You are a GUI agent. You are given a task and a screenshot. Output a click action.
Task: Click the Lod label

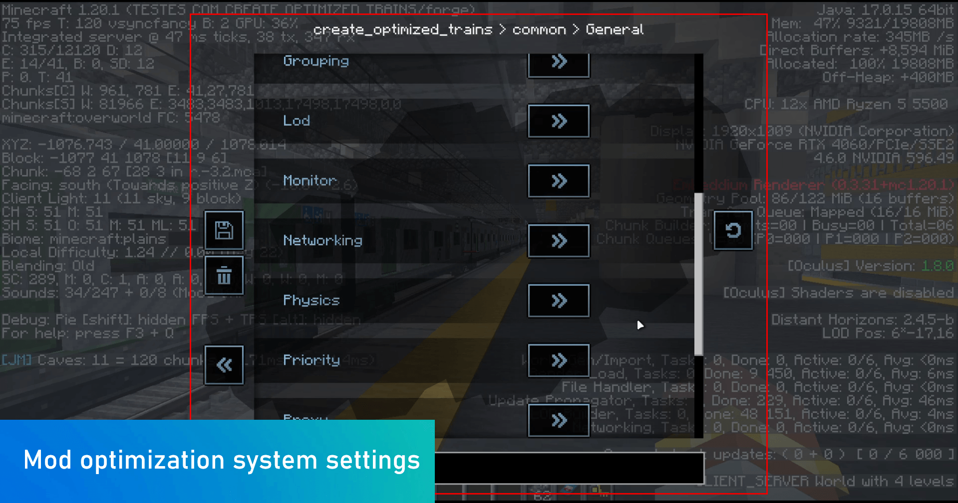point(297,121)
